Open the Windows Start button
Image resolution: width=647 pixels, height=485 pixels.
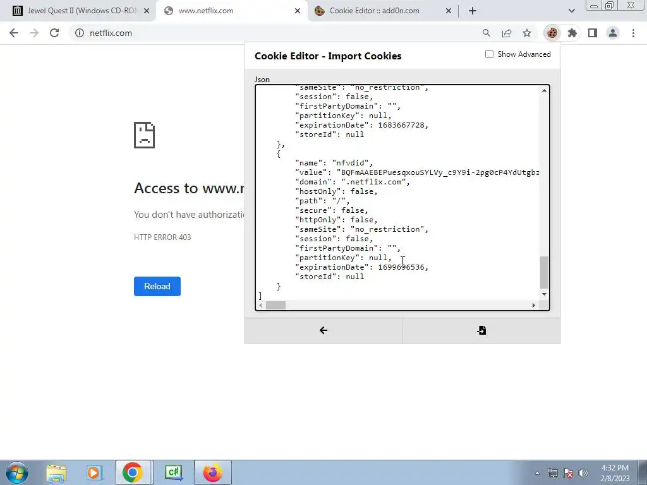point(17,472)
